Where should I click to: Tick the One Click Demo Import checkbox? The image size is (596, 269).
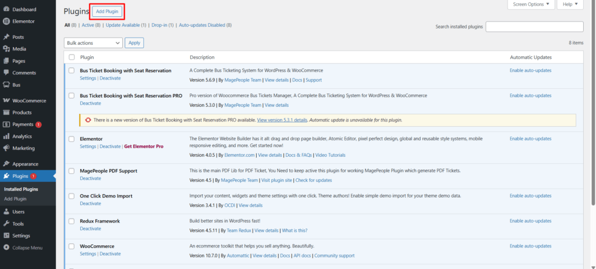[72, 196]
